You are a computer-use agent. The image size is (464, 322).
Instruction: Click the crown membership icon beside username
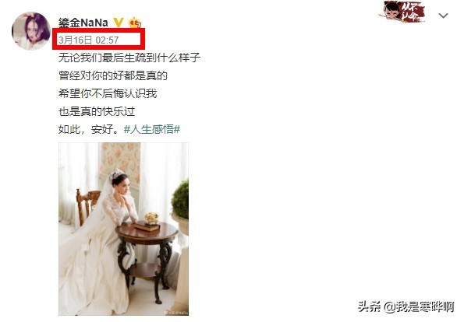point(135,23)
